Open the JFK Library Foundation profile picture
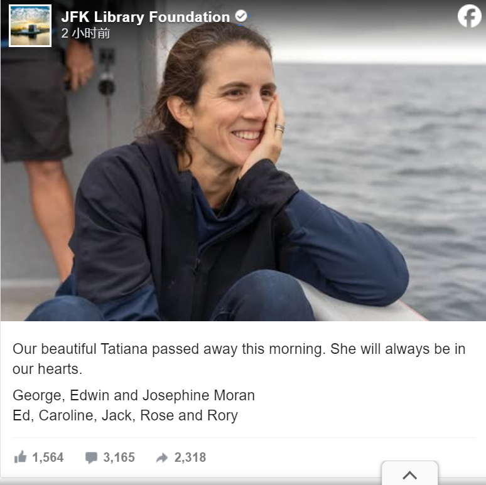 30,26
